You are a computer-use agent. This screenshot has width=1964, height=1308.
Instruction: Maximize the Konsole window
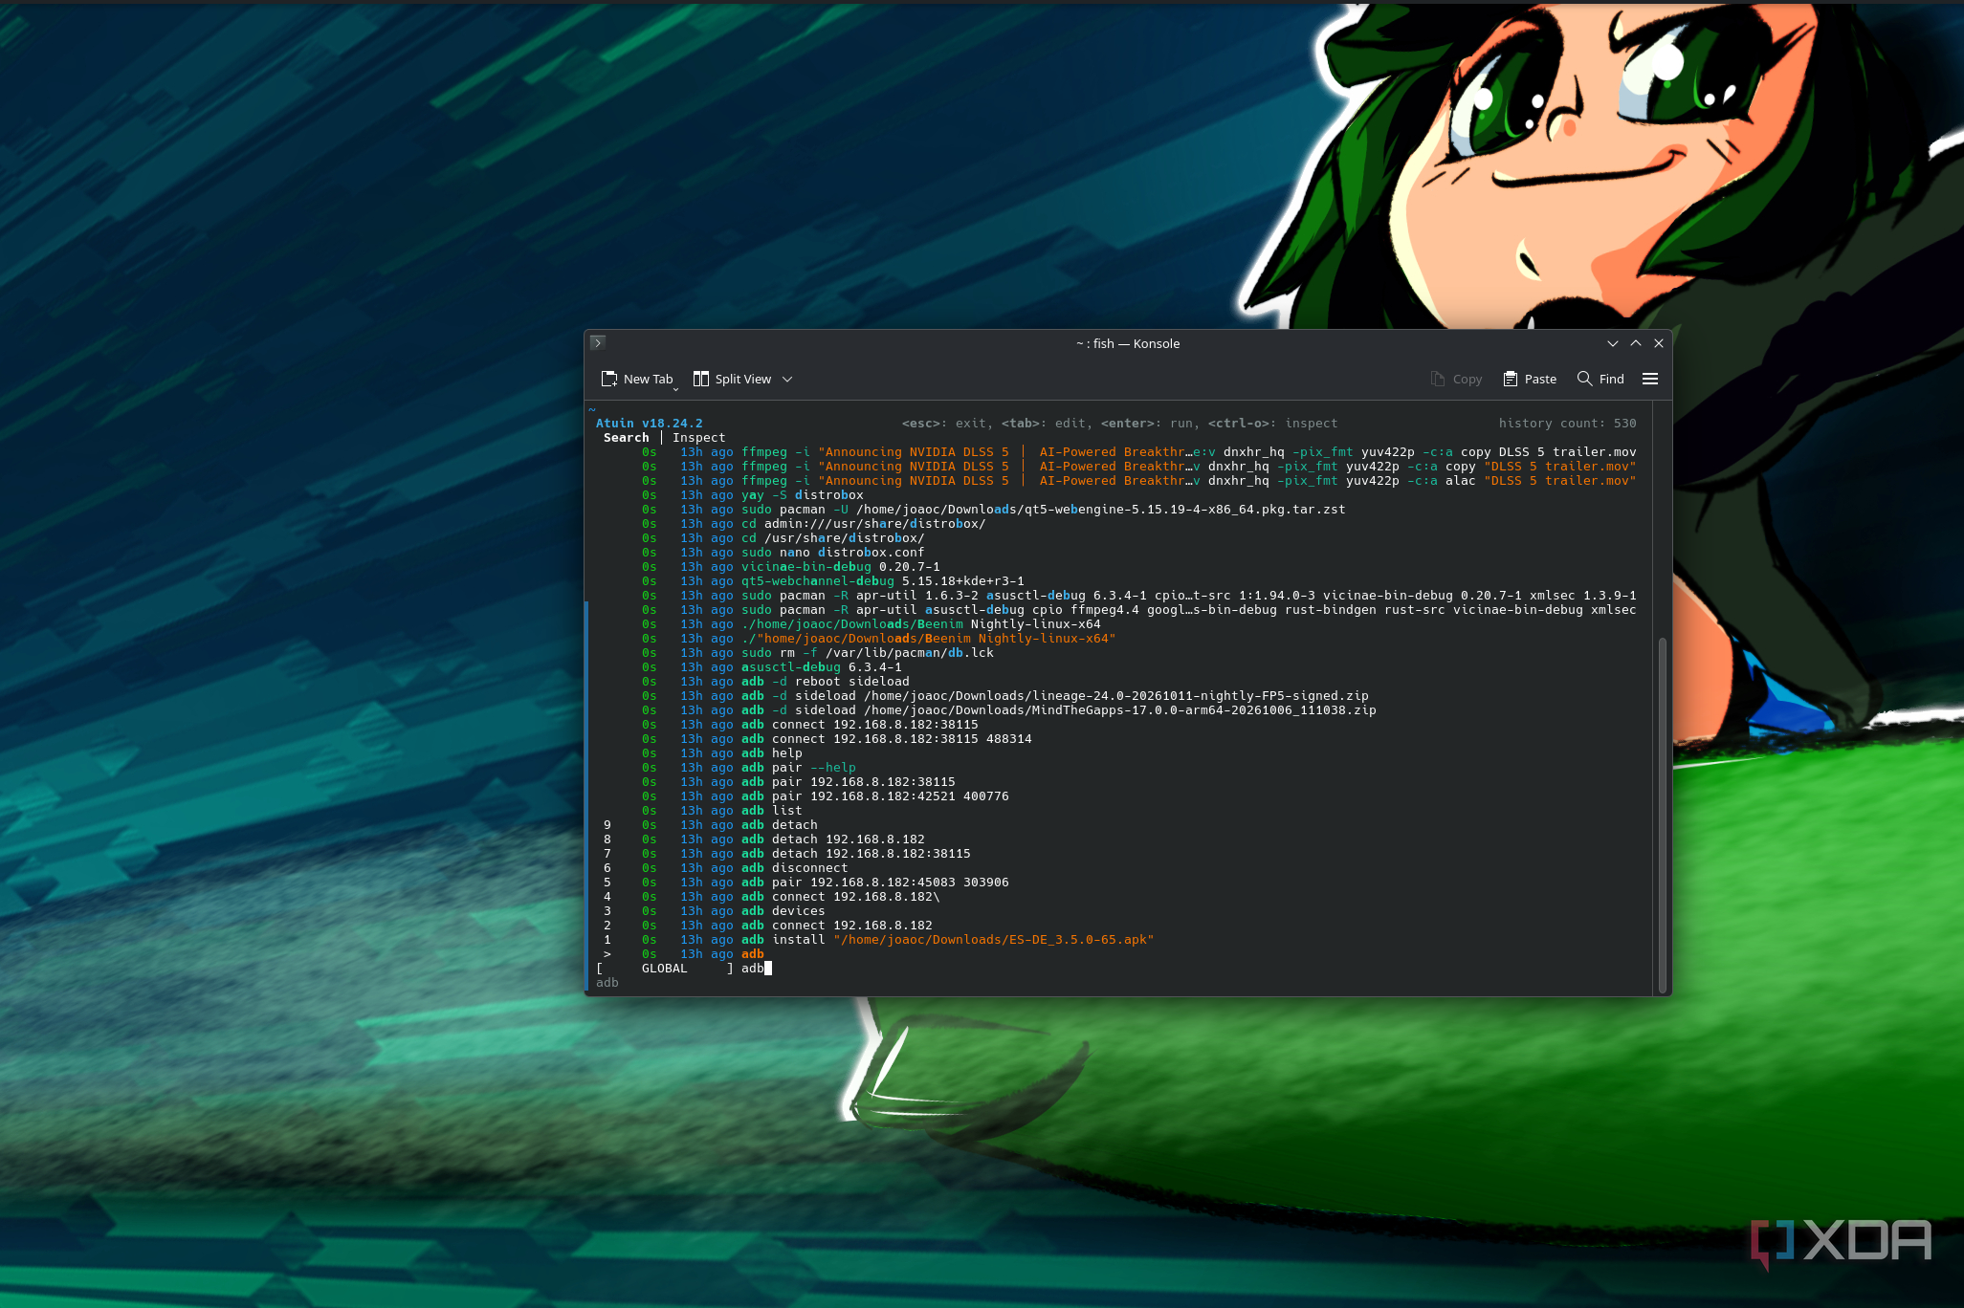1636,343
